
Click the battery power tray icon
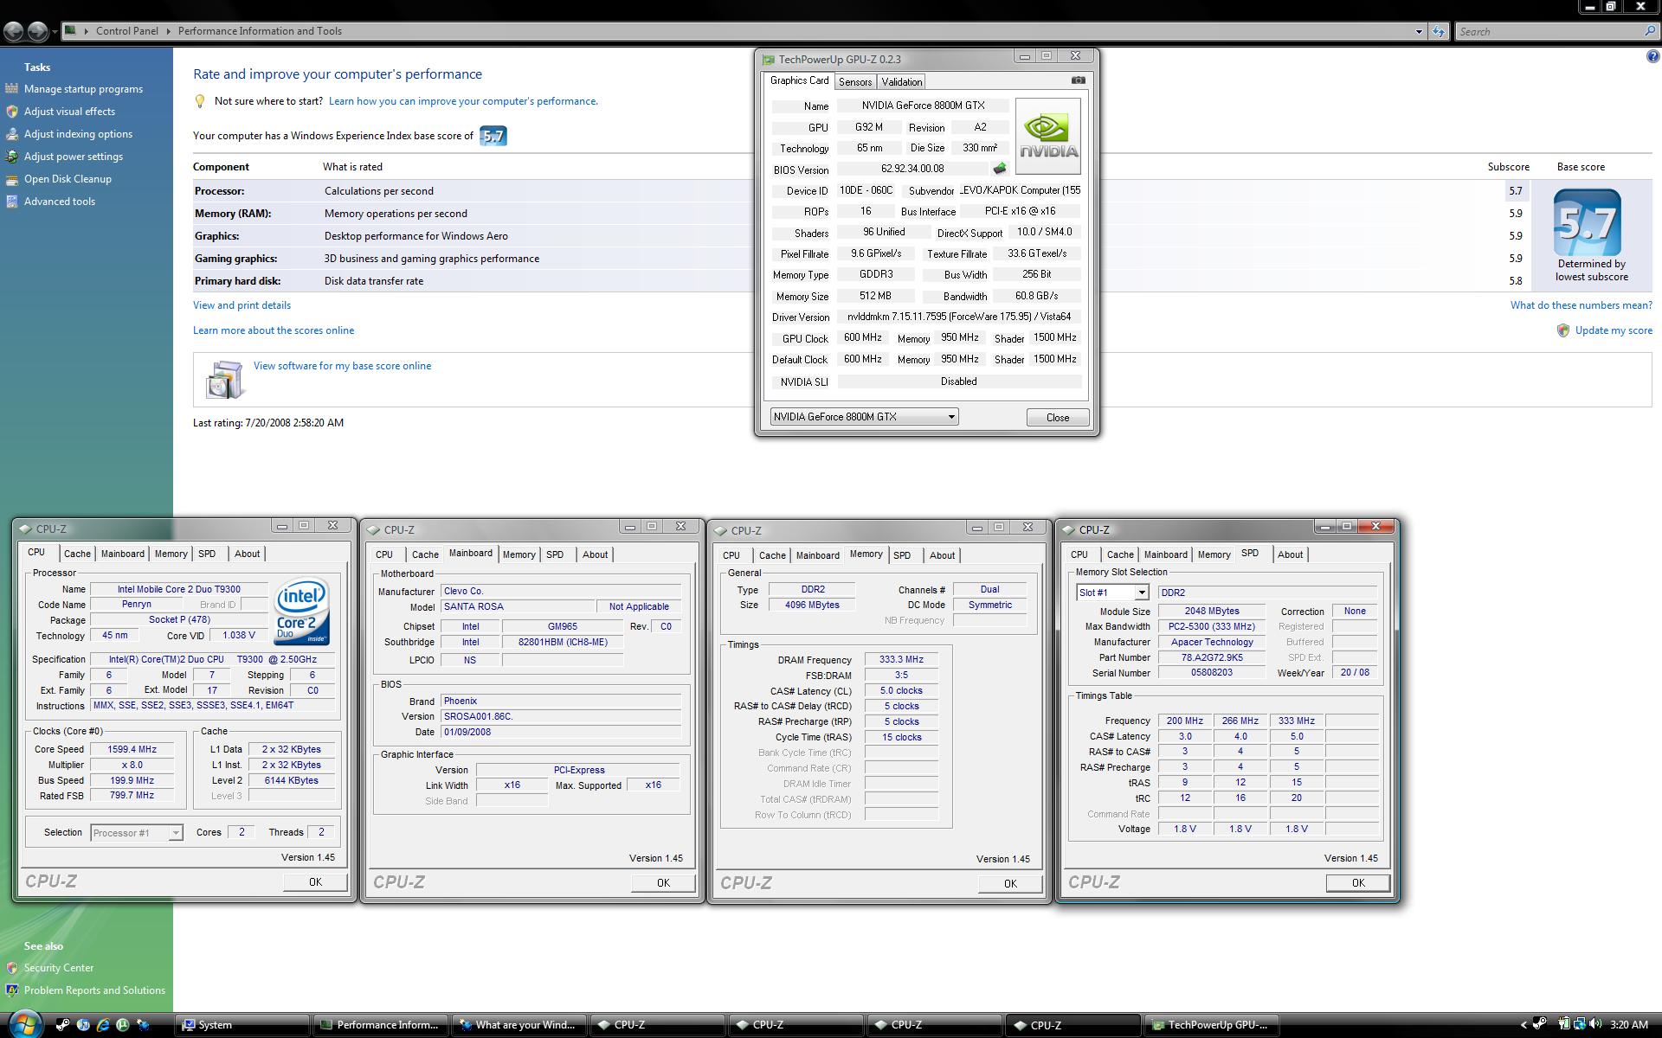1564,1024
